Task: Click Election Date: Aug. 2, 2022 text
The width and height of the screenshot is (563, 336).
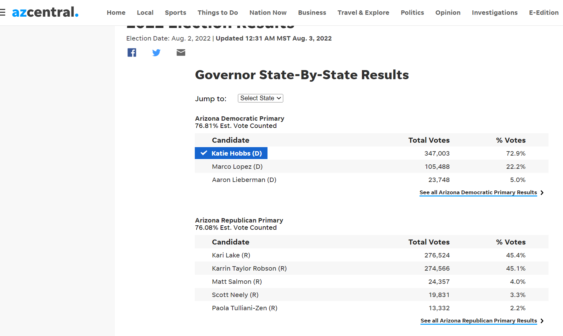Action: (x=168, y=38)
